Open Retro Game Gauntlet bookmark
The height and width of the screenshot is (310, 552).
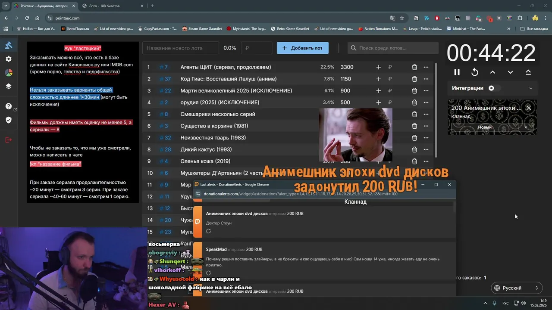pos(290,29)
